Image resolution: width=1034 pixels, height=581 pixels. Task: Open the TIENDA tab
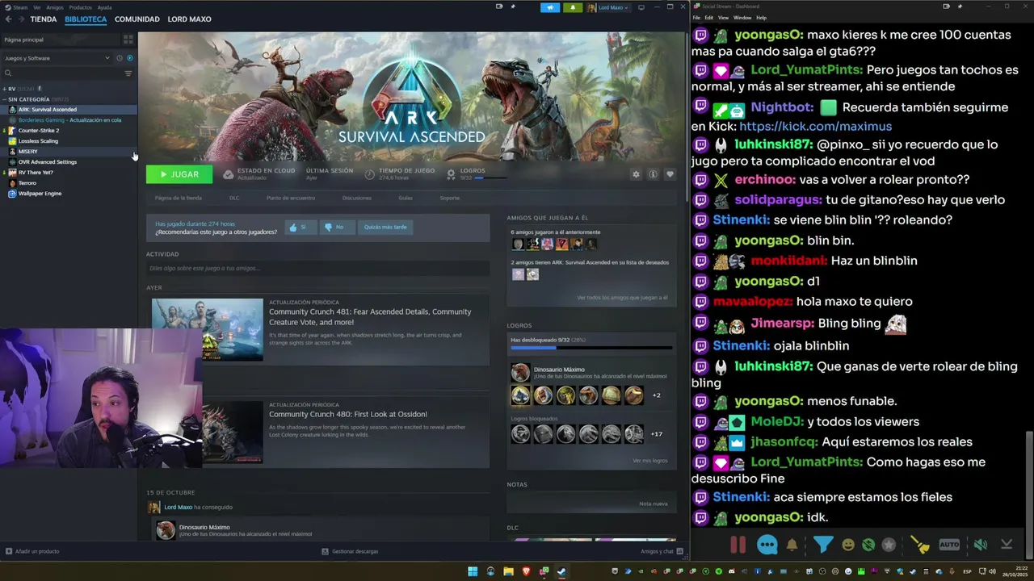[44, 19]
